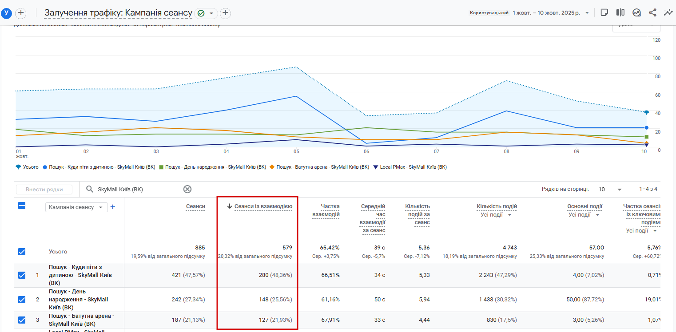Click the "Кількість подій" column header

(x=497, y=206)
